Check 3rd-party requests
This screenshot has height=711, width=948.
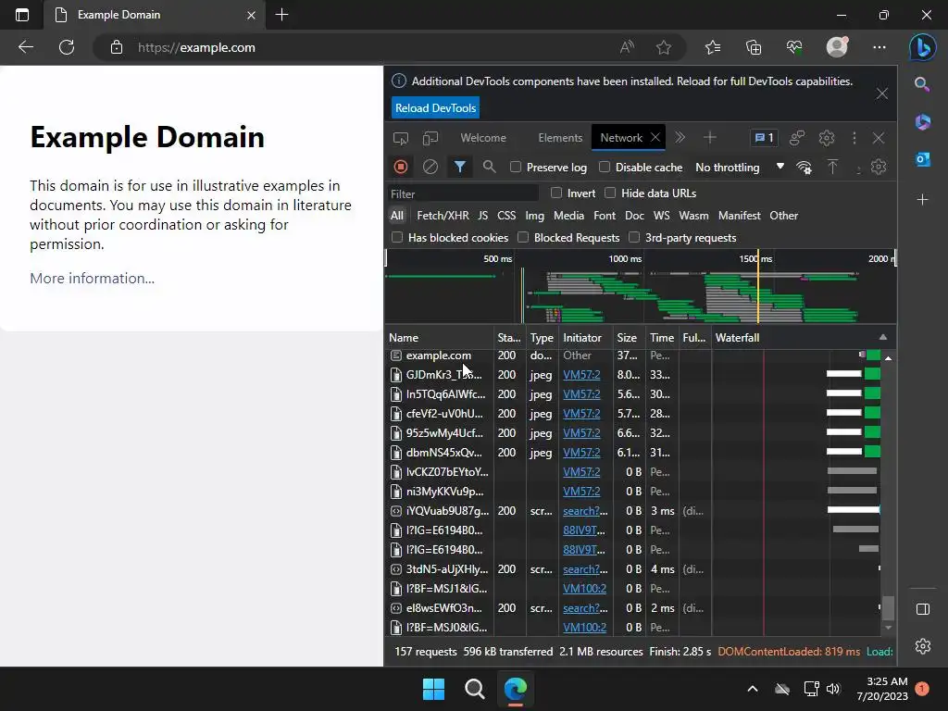pyautogui.click(x=634, y=238)
